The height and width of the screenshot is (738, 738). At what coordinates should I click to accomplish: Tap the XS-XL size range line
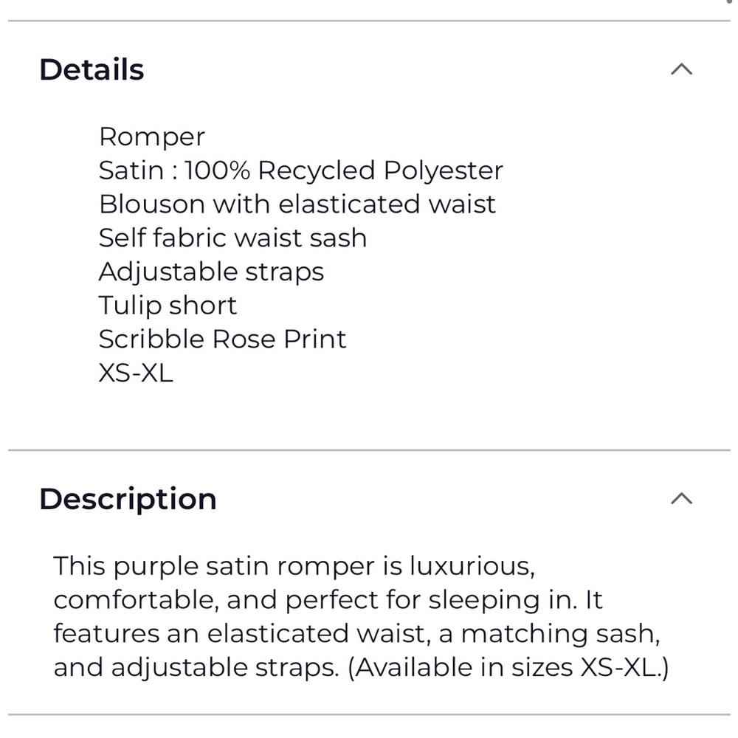[136, 373]
